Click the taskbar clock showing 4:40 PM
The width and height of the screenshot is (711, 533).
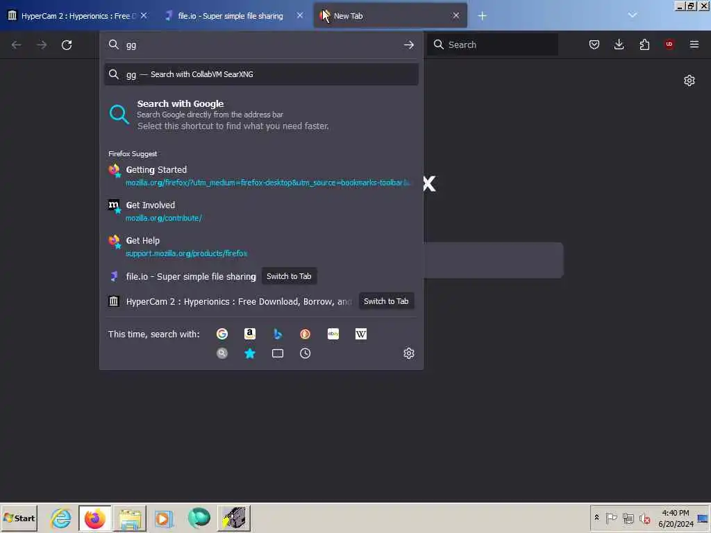click(x=676, y=518)
